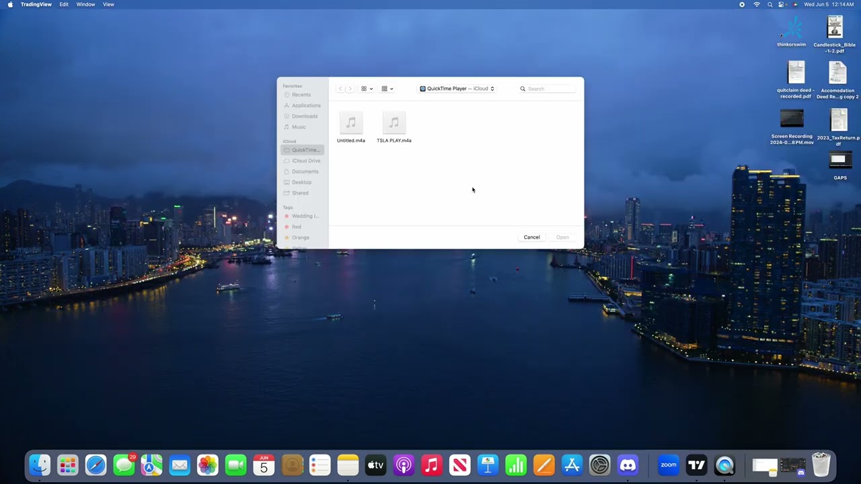Open Keynote from the Dock
This screenshot has width=861, height=484.
tap(488, 465)
